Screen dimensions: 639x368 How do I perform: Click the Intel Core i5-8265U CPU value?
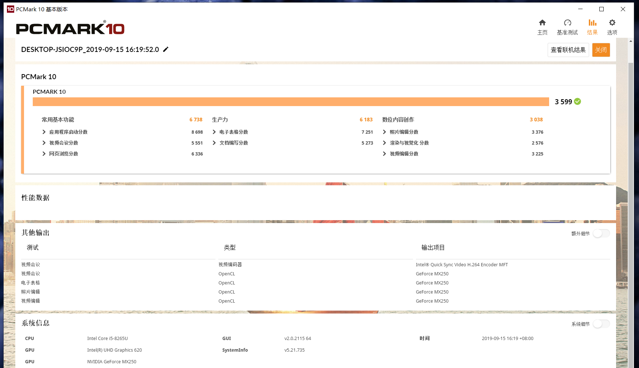coord(107,338)
